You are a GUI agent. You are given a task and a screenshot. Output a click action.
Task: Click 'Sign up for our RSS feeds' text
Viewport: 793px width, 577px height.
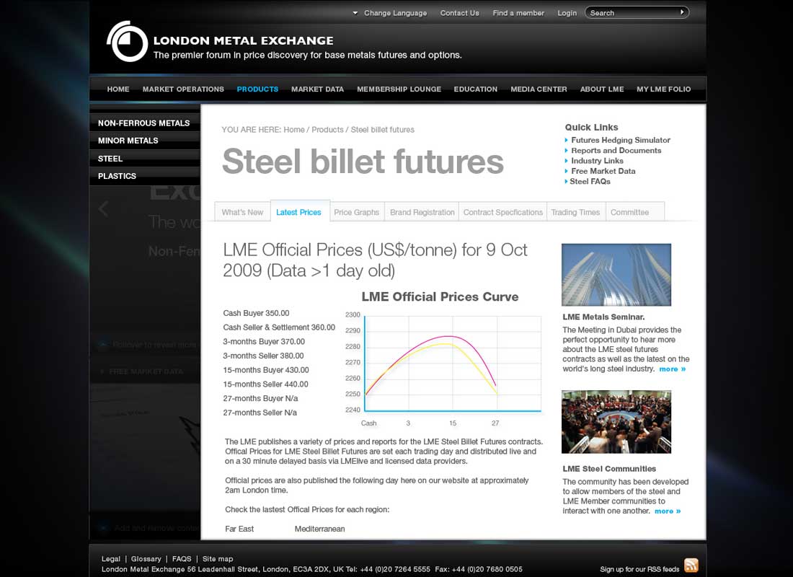(639, 569)
